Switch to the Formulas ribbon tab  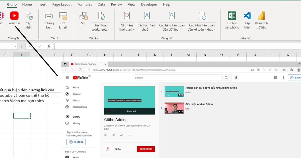pyautogui.click(x=85, y=4)
